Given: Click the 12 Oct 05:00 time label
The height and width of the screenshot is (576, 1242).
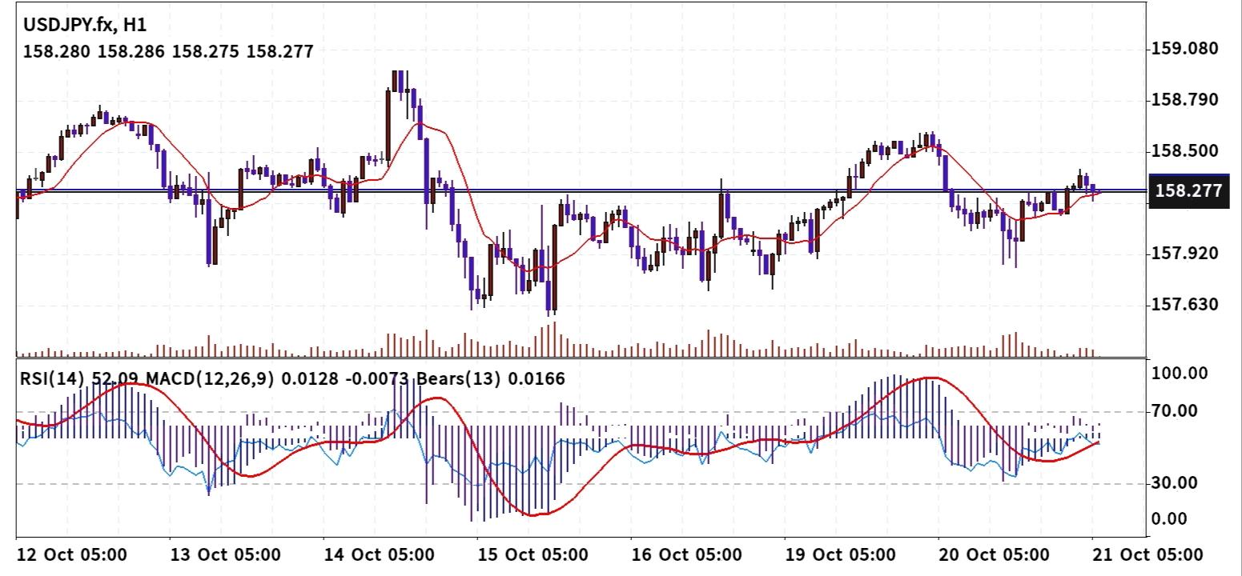Looking at the screenshot, I should click(x=70, y=555).
